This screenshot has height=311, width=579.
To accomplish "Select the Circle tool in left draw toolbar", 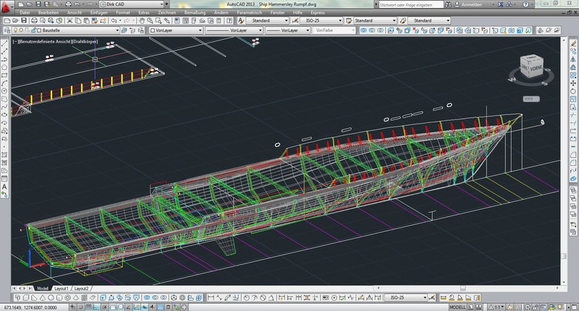I will (4, 91).
